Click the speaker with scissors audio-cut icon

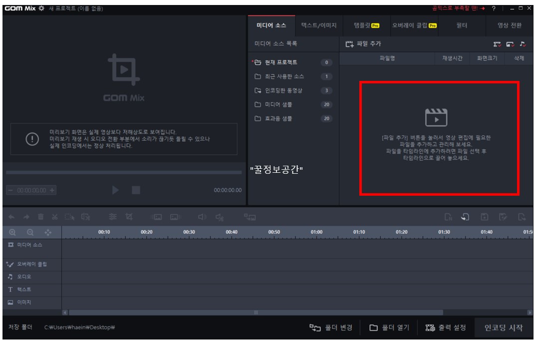[220, 217]
